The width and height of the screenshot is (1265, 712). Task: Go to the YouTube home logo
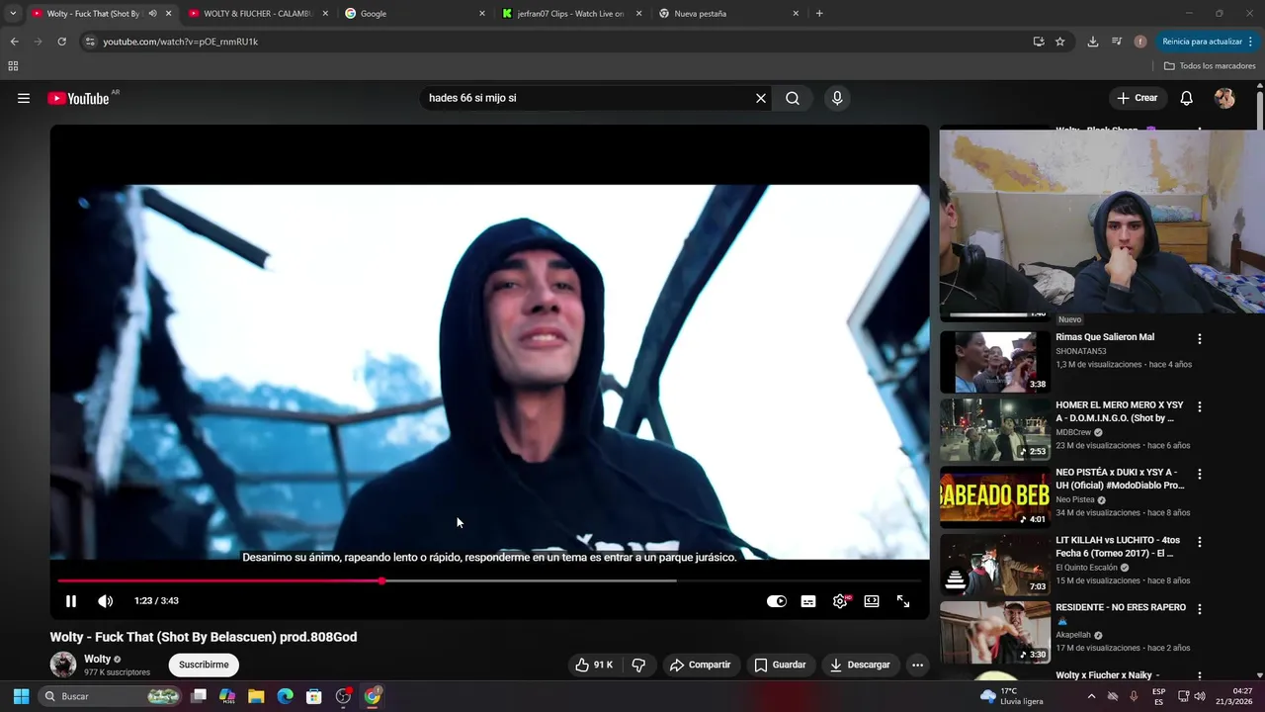point(78,98)
